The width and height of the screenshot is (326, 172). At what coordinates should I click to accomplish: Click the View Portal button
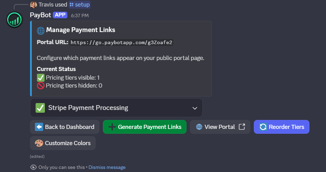[220, 127]
